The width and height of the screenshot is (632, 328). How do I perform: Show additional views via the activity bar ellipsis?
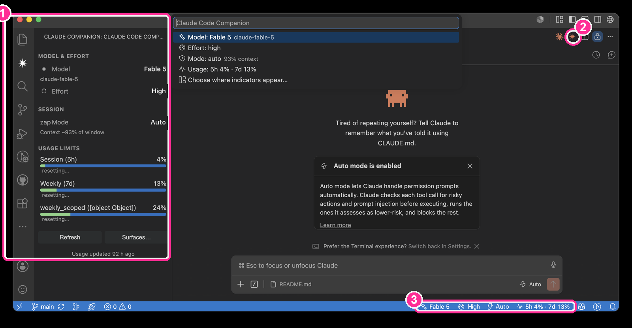[23, 226]
